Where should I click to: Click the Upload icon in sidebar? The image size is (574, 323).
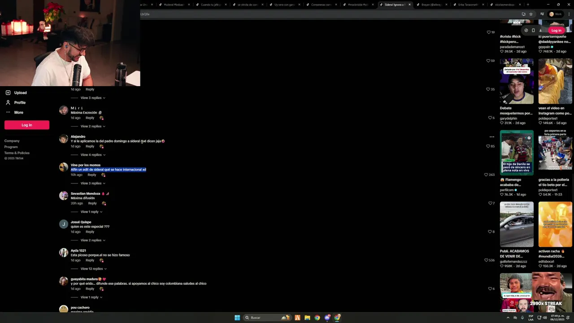point(8,92)
